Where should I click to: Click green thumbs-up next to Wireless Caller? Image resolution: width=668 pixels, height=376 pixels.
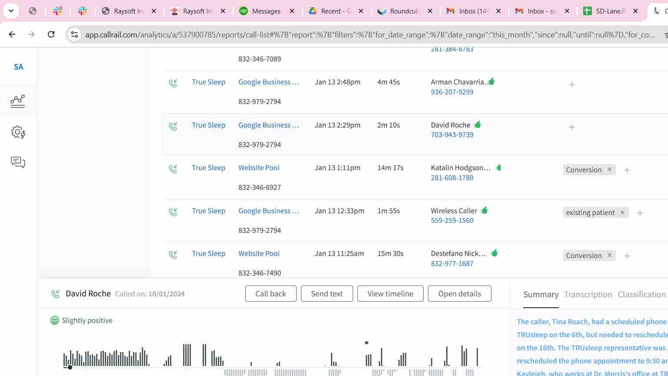(484, 210)
